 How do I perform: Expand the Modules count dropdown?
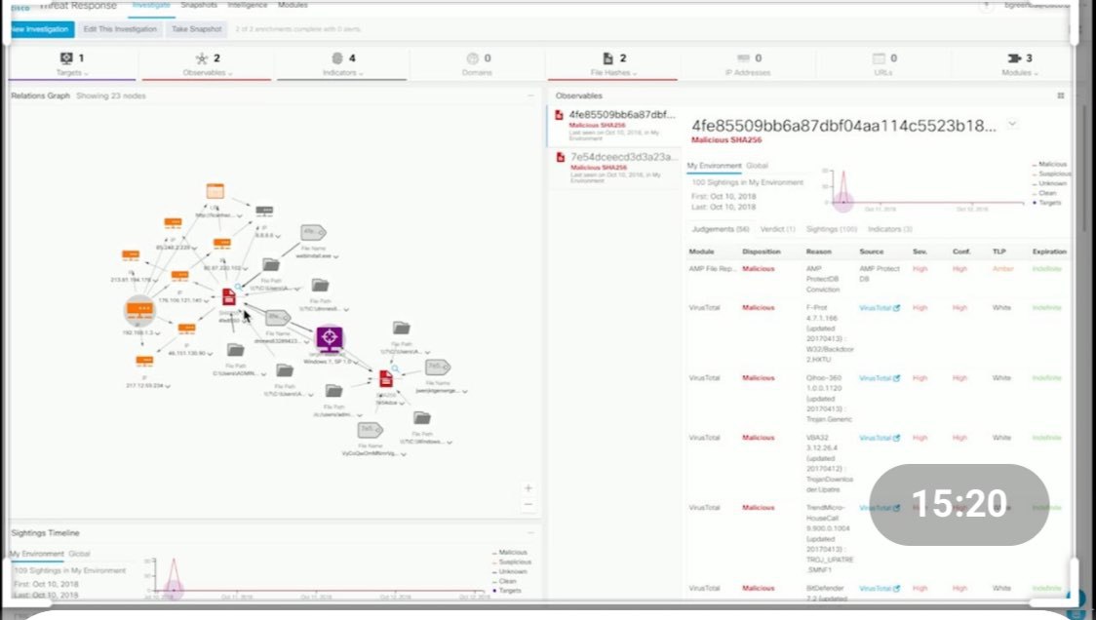pyautogui.click(x=1020, y=73)
